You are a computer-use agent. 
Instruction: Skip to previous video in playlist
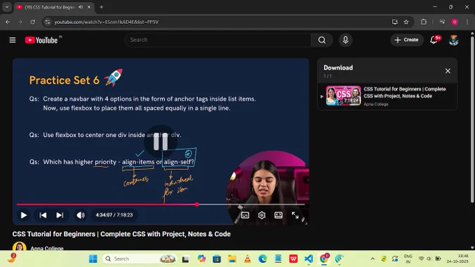click(x=43, y=215)
